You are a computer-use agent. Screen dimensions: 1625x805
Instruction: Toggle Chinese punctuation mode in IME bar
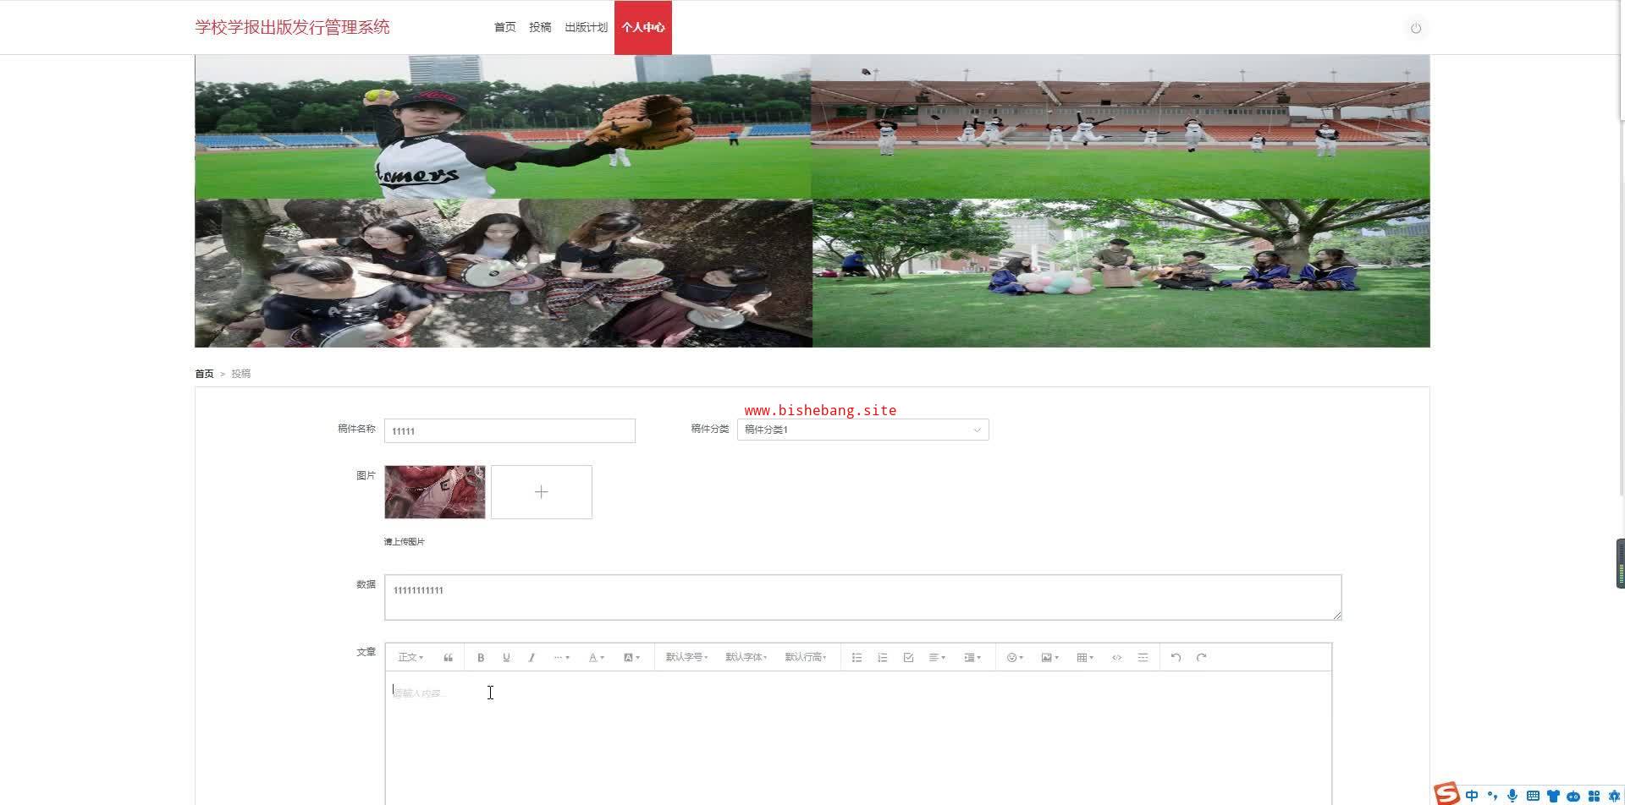point(1492,796)
